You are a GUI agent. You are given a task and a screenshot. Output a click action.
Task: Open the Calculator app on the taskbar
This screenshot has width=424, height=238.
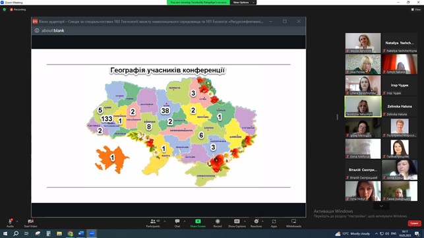pos(48,233)
